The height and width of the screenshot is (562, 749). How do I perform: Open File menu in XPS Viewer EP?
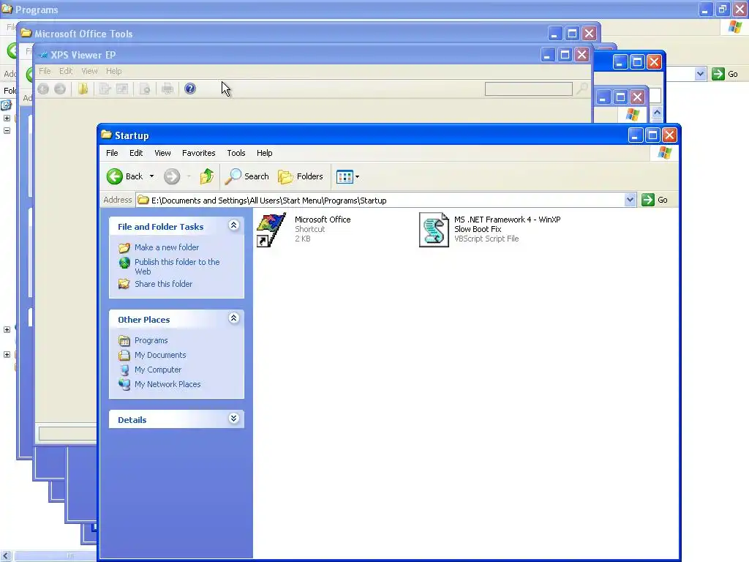[x=45, y=71]
